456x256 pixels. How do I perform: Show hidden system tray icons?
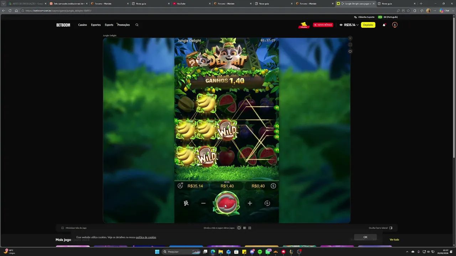407,252
